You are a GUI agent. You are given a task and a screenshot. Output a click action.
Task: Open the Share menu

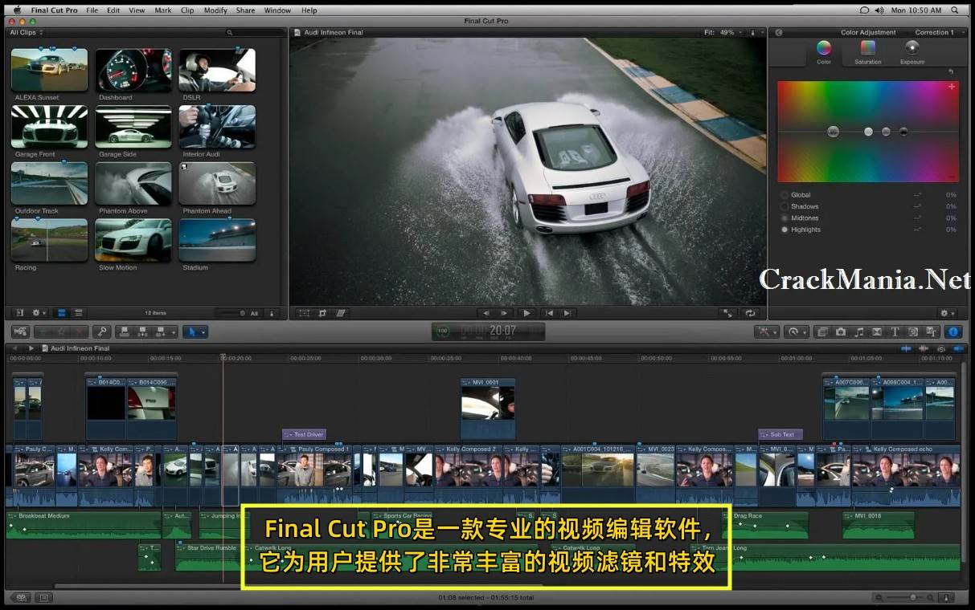246,10
